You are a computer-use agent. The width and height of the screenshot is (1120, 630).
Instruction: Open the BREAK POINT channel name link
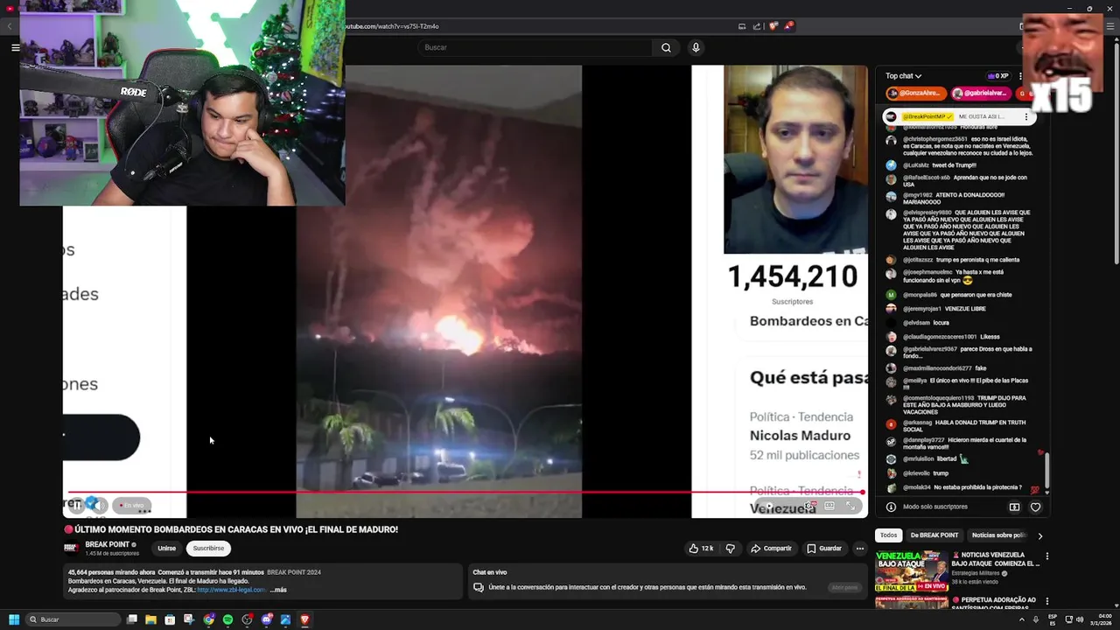(107, 544)
